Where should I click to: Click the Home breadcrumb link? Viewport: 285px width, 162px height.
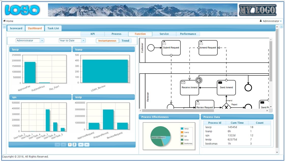[10, 21]
